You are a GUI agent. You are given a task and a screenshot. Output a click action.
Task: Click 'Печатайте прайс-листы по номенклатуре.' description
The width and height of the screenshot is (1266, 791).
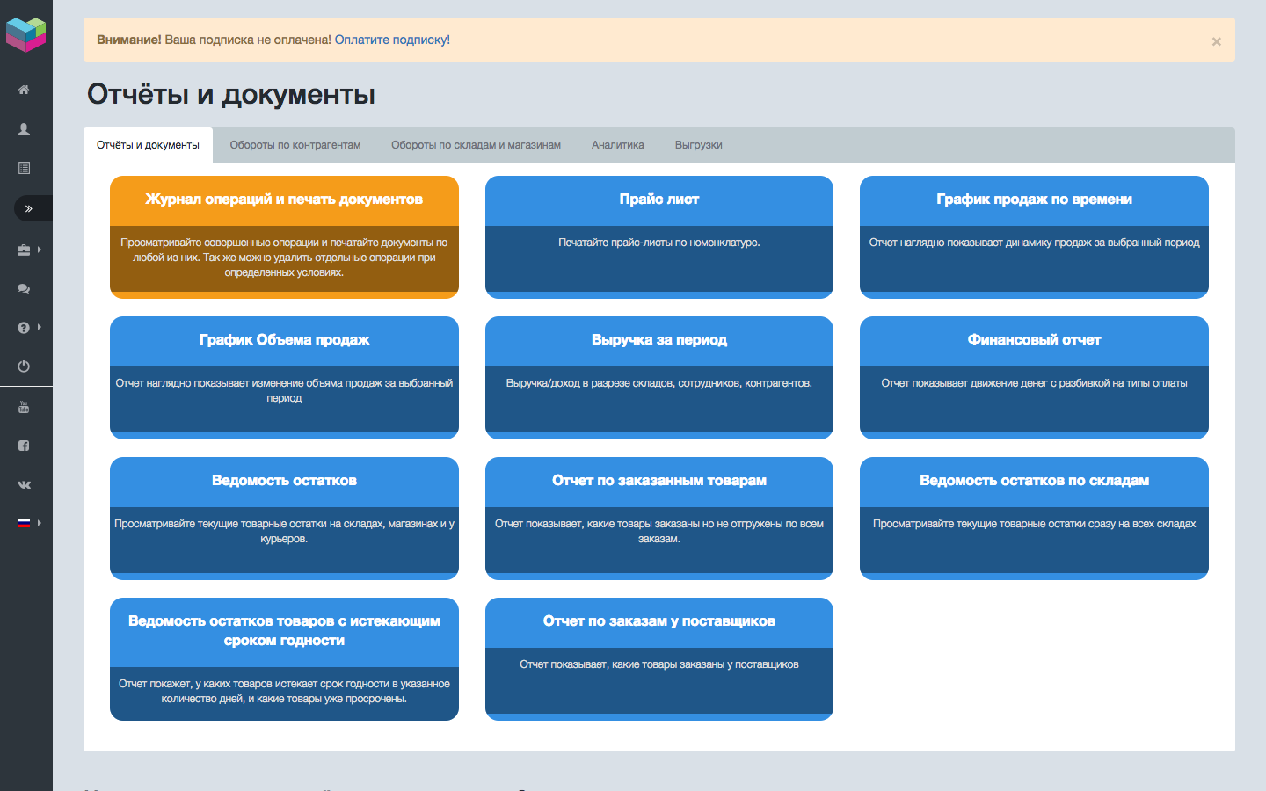click(659, 243)
